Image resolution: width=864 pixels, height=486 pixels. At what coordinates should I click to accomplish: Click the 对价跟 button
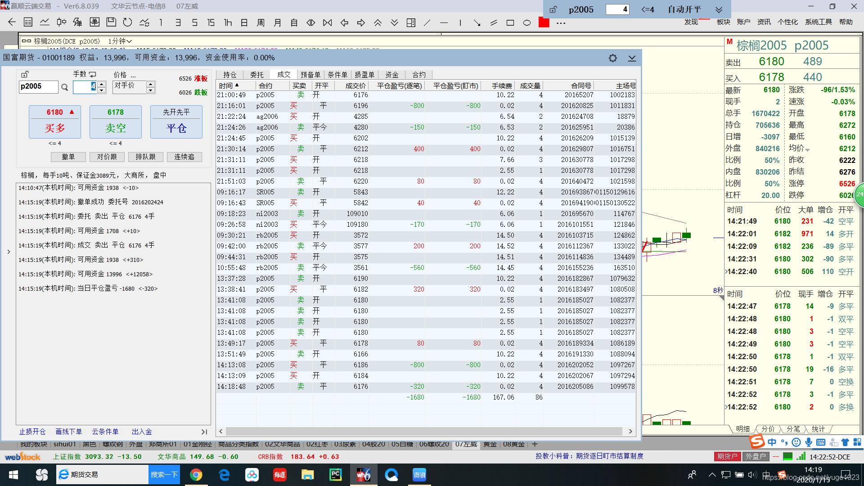coord(107,157)
